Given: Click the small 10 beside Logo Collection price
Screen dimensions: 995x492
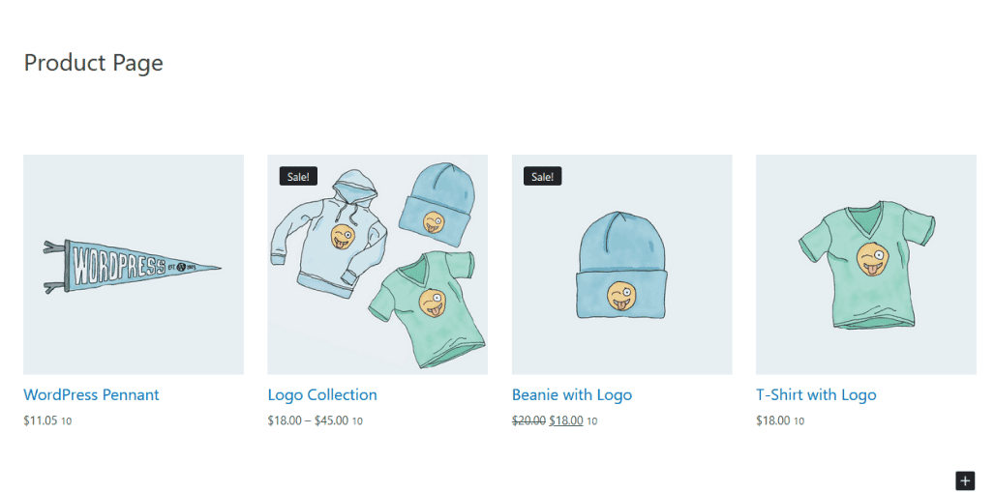Looking at the screenshot, I should point(357,421).
